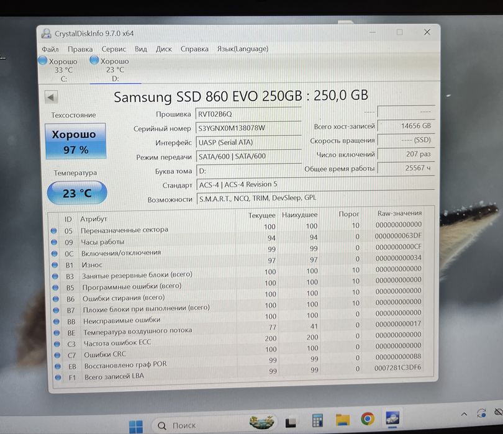Image resolution: width=503 pixels, height=434 pixels.
Task: Click status dot of attribute BE
Action: pos(57,333)
